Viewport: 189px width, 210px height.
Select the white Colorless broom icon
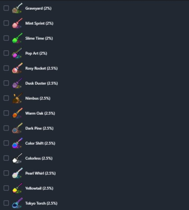[17, 158]
